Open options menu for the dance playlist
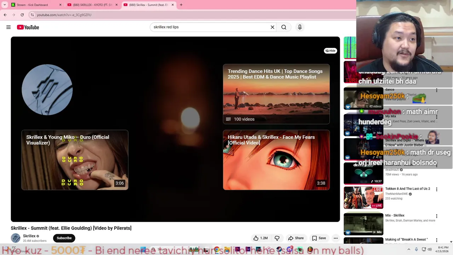This screenshot has width=453, height=255. (x=436, y=90)
